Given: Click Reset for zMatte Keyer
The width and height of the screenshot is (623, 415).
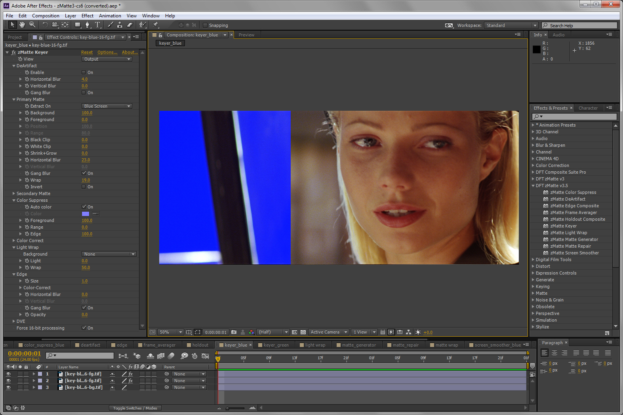Looking at the screenshot, I should (87, 52).
